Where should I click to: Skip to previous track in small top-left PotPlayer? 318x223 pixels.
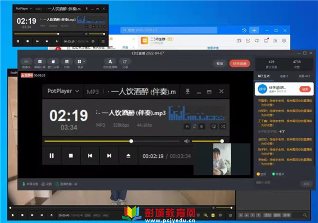coord(37,41)
